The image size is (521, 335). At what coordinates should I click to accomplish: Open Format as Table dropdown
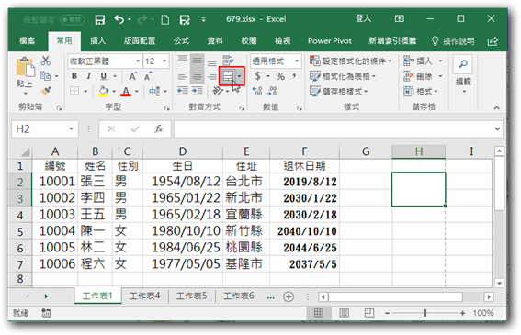[342, 76]
